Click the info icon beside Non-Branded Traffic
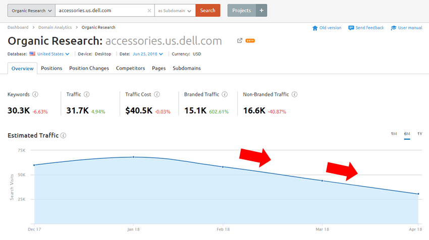The width and height of the screenshot is (429, 240). [294, 94]
